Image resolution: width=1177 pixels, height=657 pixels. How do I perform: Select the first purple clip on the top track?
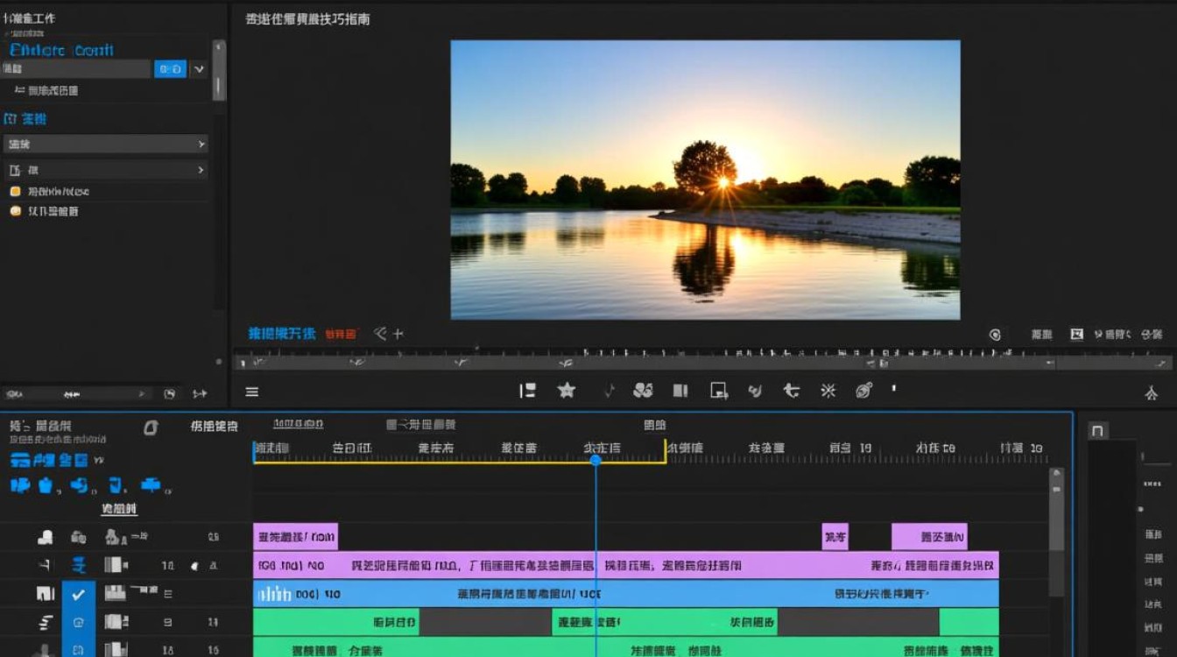pyautogui.click(x=295, y=536)
